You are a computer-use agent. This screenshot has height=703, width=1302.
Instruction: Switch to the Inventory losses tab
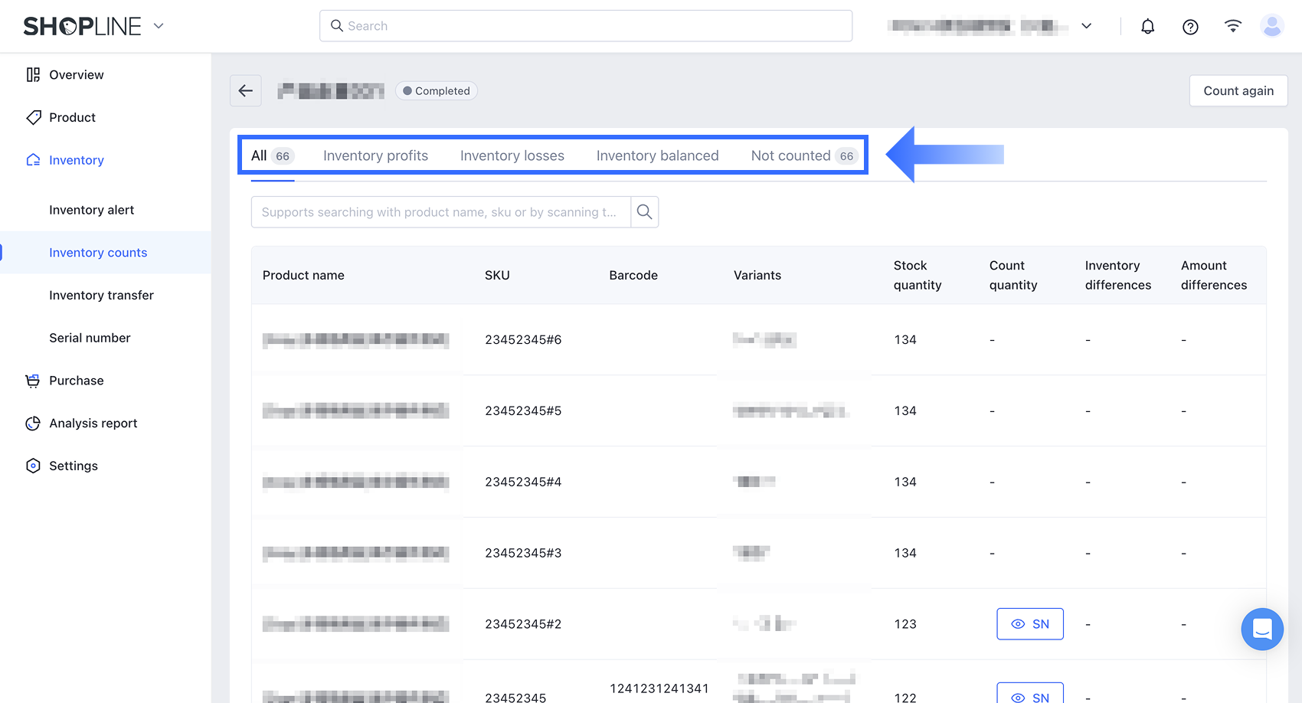pyautogui.click(x=512, y=155)
